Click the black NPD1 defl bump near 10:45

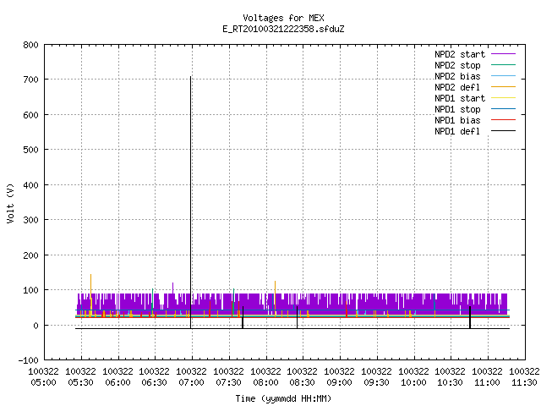[x=470, y=318]
